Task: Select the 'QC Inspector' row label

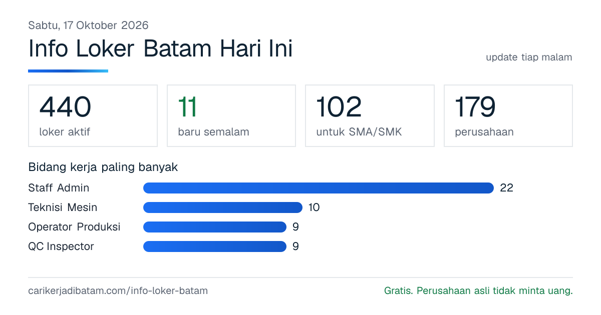Action: (x=61, y=246)
